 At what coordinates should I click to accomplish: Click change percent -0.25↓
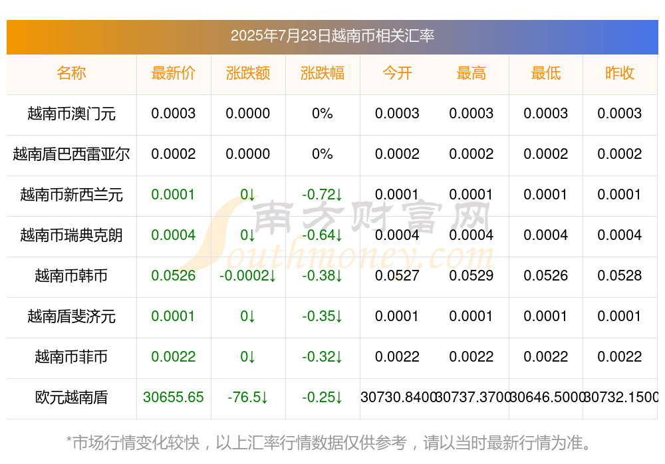pyautogui.click(x=323, y=398)
